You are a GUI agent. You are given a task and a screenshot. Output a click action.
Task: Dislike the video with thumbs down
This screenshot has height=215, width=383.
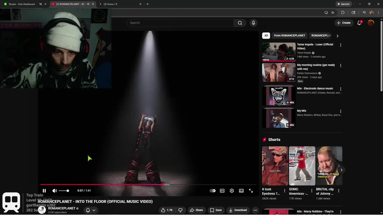pos(180,210)
